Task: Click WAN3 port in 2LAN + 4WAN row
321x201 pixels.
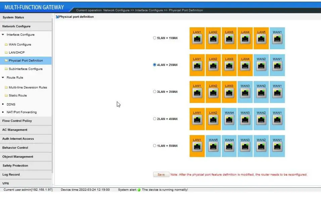Action: pos(245,119)
